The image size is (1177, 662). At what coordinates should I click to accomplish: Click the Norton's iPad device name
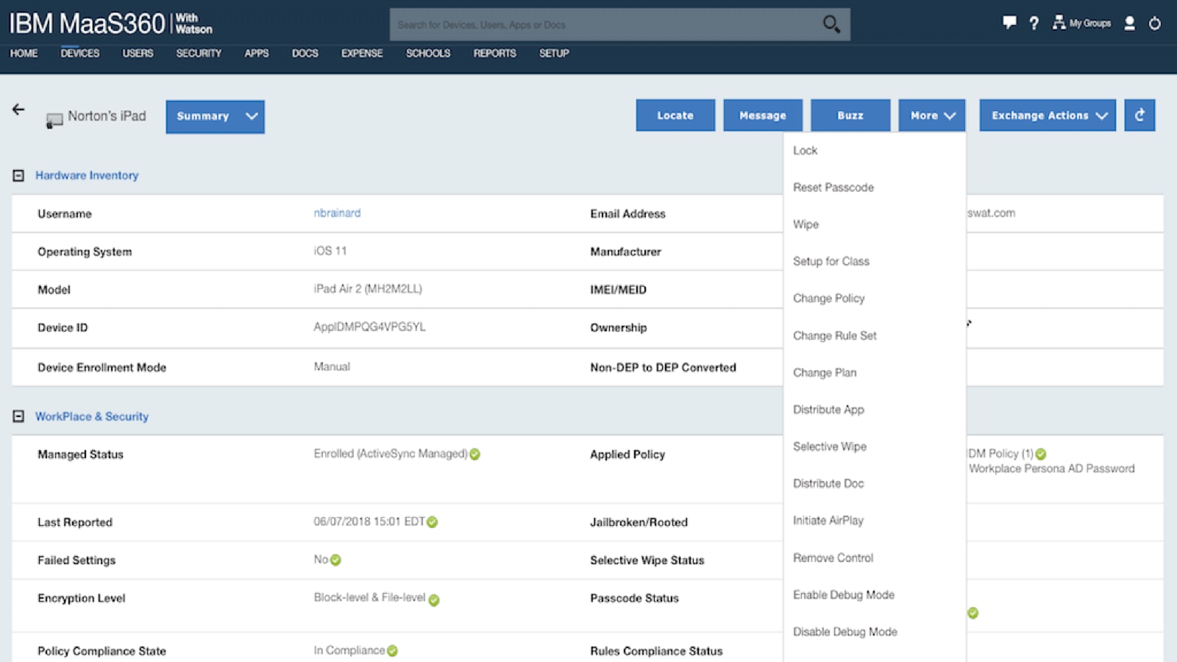click(107, 115)
